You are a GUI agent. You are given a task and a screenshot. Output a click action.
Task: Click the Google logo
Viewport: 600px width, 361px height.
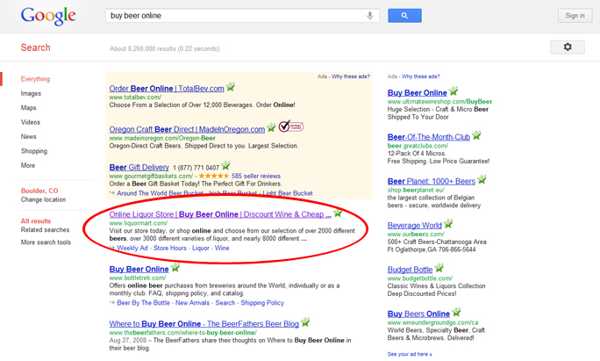(47, 16)
